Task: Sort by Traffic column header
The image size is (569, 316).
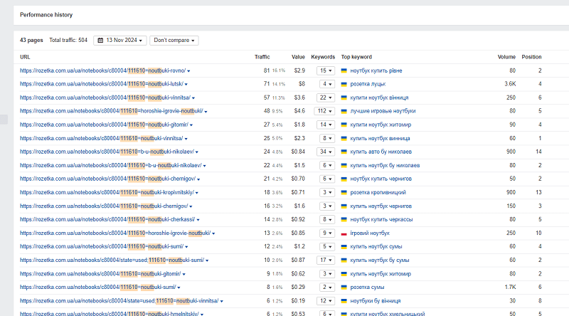Action: pos(262,57)
